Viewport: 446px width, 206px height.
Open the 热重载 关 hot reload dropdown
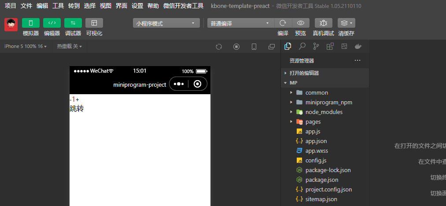(70, 46)
